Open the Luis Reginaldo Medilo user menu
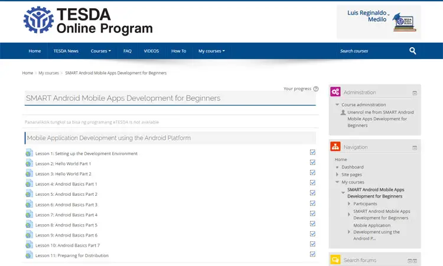Viewport: 443px width, 266px height. coord(368,16)
